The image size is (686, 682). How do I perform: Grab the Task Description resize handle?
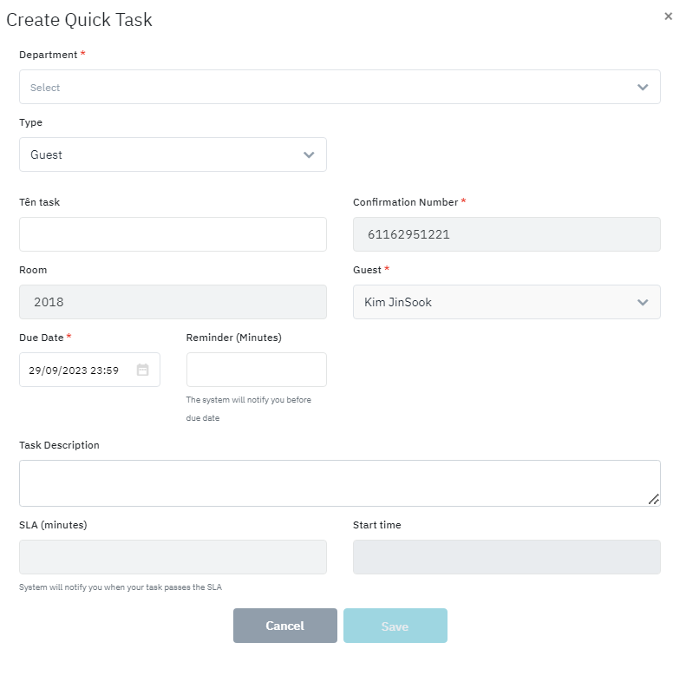pyautogui.click(x=654, y=499)
